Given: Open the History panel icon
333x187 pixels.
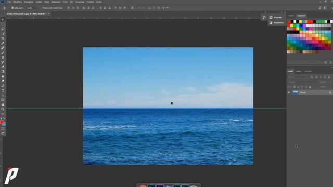Looking at the screenshot, I should tap(264, 18).
